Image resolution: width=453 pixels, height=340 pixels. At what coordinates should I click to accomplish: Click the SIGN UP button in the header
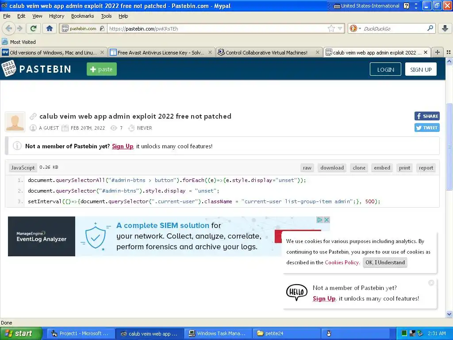(x=421, y=70)
